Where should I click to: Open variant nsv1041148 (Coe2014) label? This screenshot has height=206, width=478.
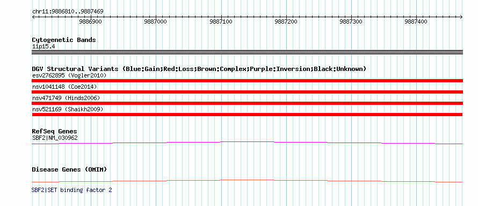click(64, 87)
